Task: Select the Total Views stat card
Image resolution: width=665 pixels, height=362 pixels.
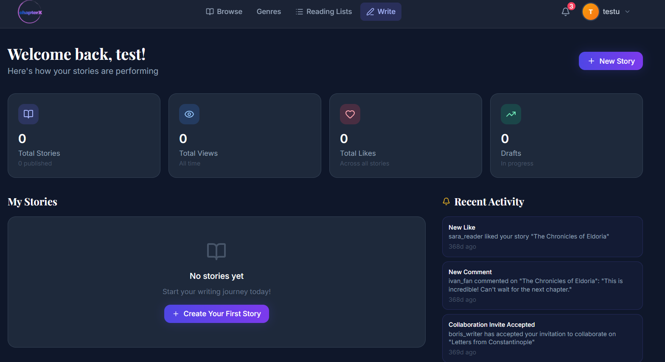Action: [x=244, y=135]
